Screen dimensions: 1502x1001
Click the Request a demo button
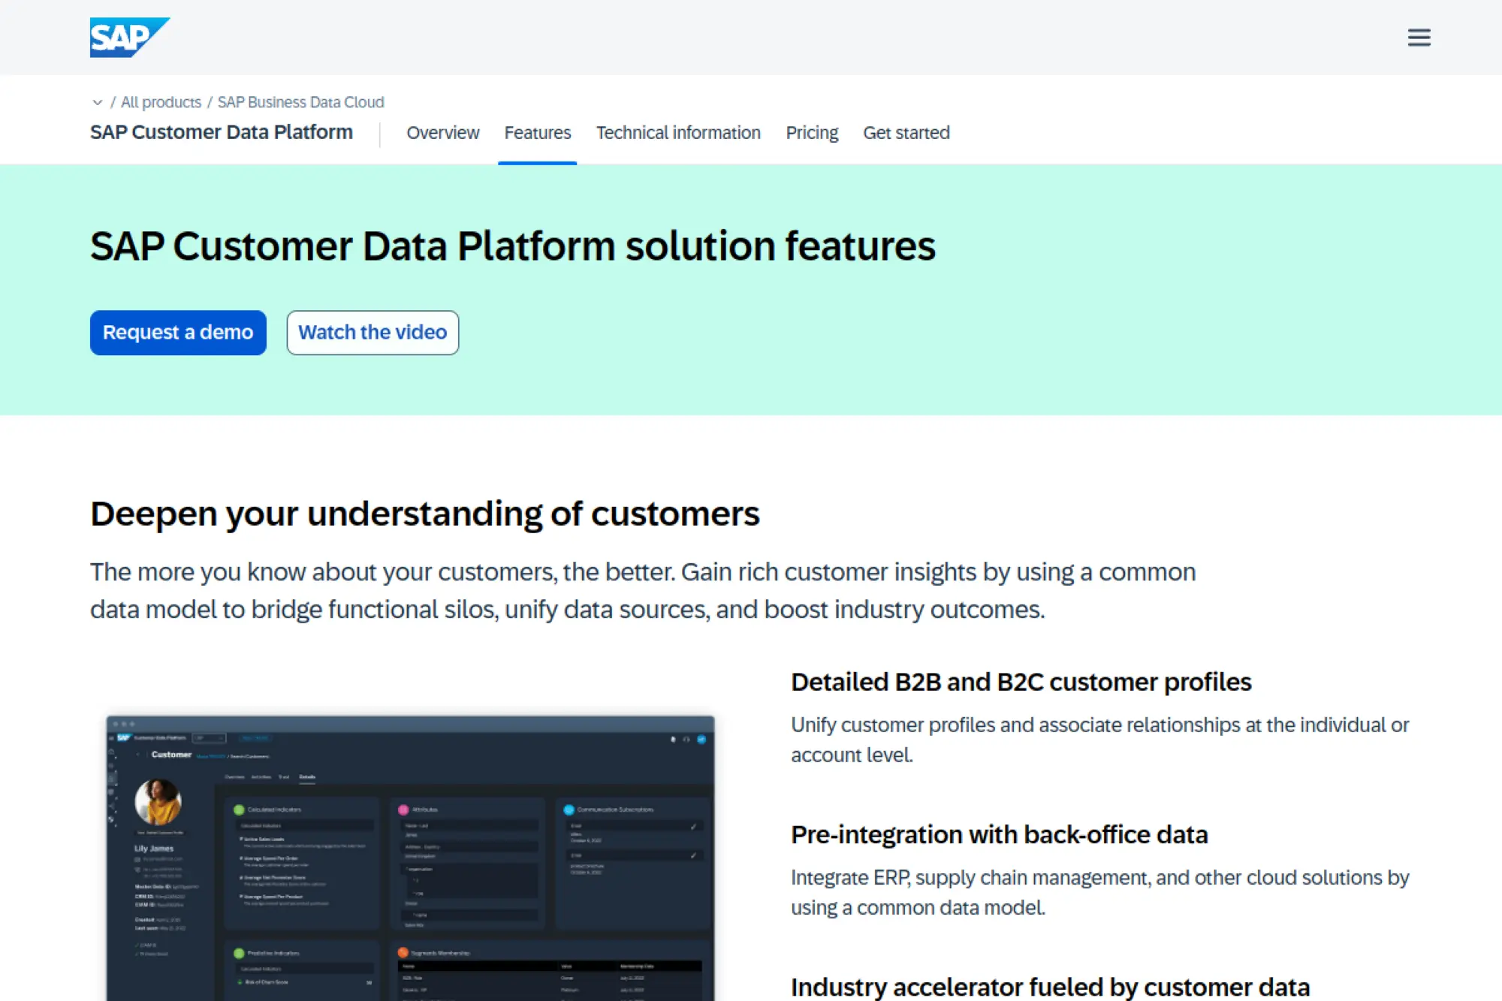[x=177, y=332]
